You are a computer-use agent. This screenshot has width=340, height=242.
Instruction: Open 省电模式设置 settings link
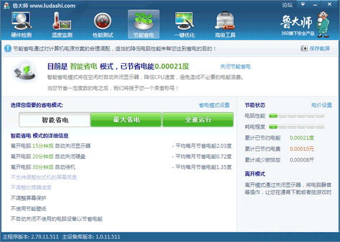214,105
